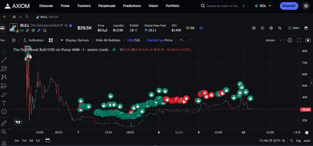This screenshot has height=146, width=313.
Task: Collapse the drawing toolbar arrow
Action: tap(10, 129)
